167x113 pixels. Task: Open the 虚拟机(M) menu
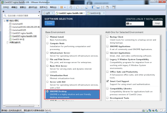(33, 7)
